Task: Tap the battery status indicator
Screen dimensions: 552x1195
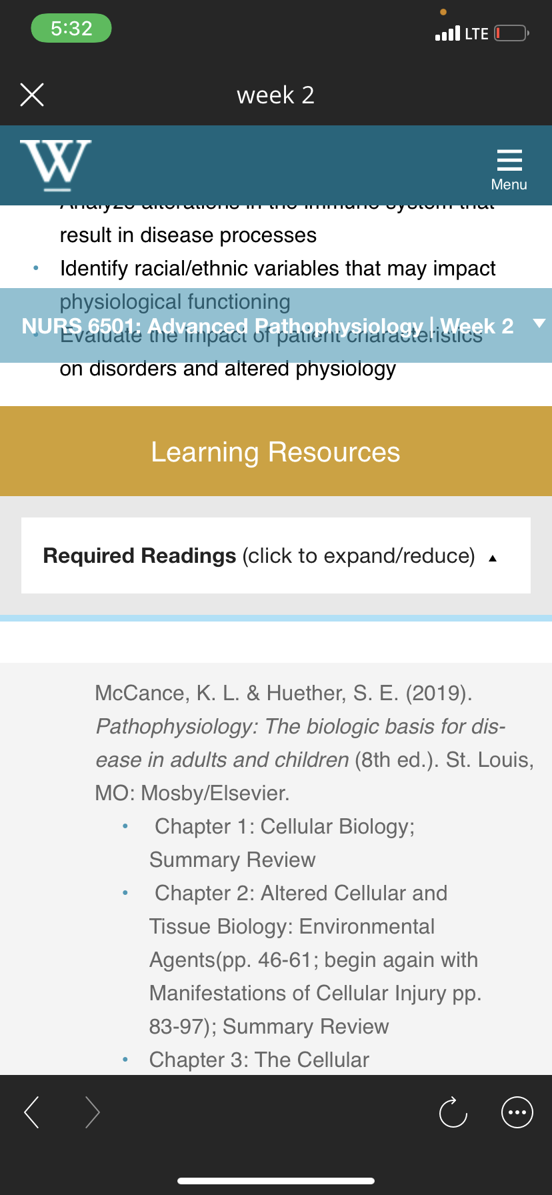Action: (x=512, y=33)
